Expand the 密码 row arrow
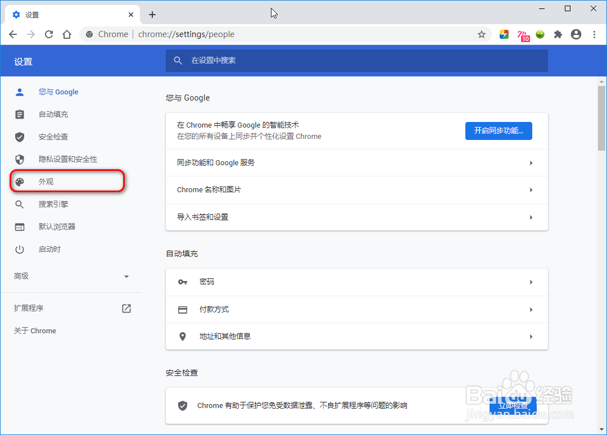Viewport: 607px width, 435px height. tap(531, 282)
